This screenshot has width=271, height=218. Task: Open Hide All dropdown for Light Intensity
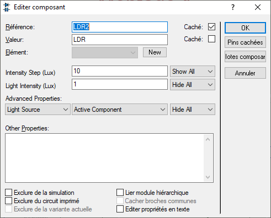(x=193, y=85)
